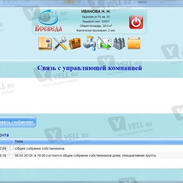Open the brown wallet payments icon
The image size is (183, 183).
[75, 44]
